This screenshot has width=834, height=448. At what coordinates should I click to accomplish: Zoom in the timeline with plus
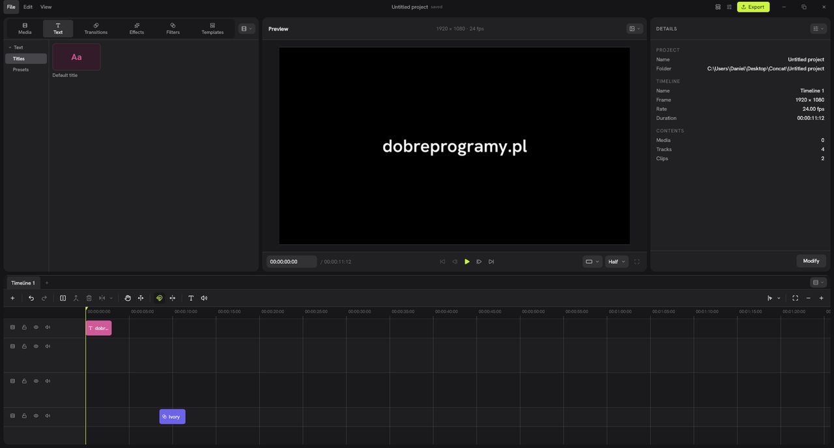(x=822, y=298)
